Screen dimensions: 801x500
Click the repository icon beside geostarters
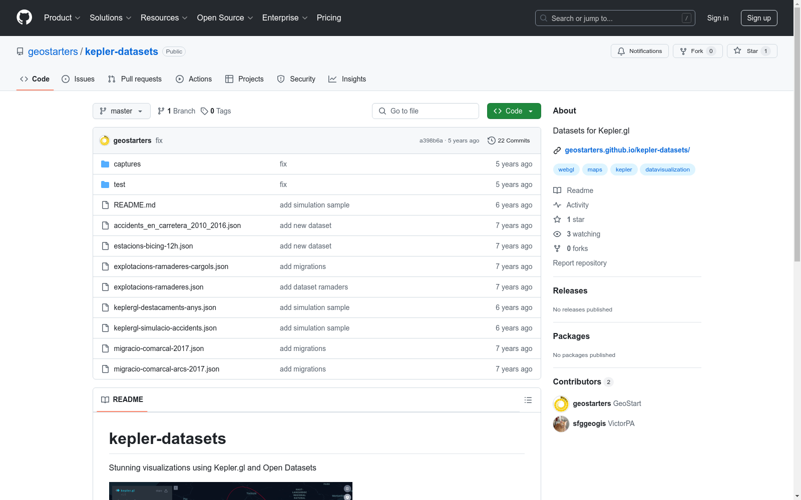[20, 51]
